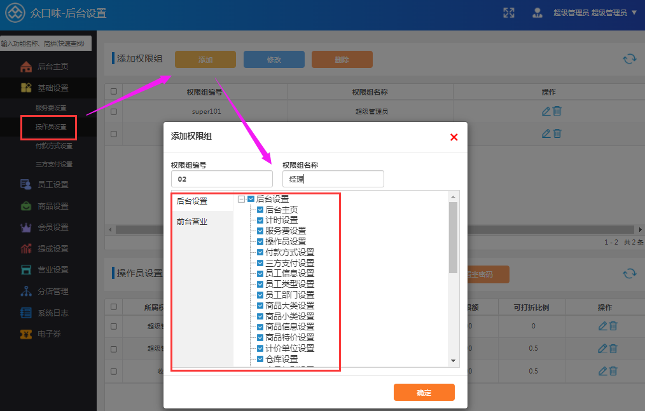Click the permission tree scrollbar down arrow

pyautogui.click(x=453, y=361)
